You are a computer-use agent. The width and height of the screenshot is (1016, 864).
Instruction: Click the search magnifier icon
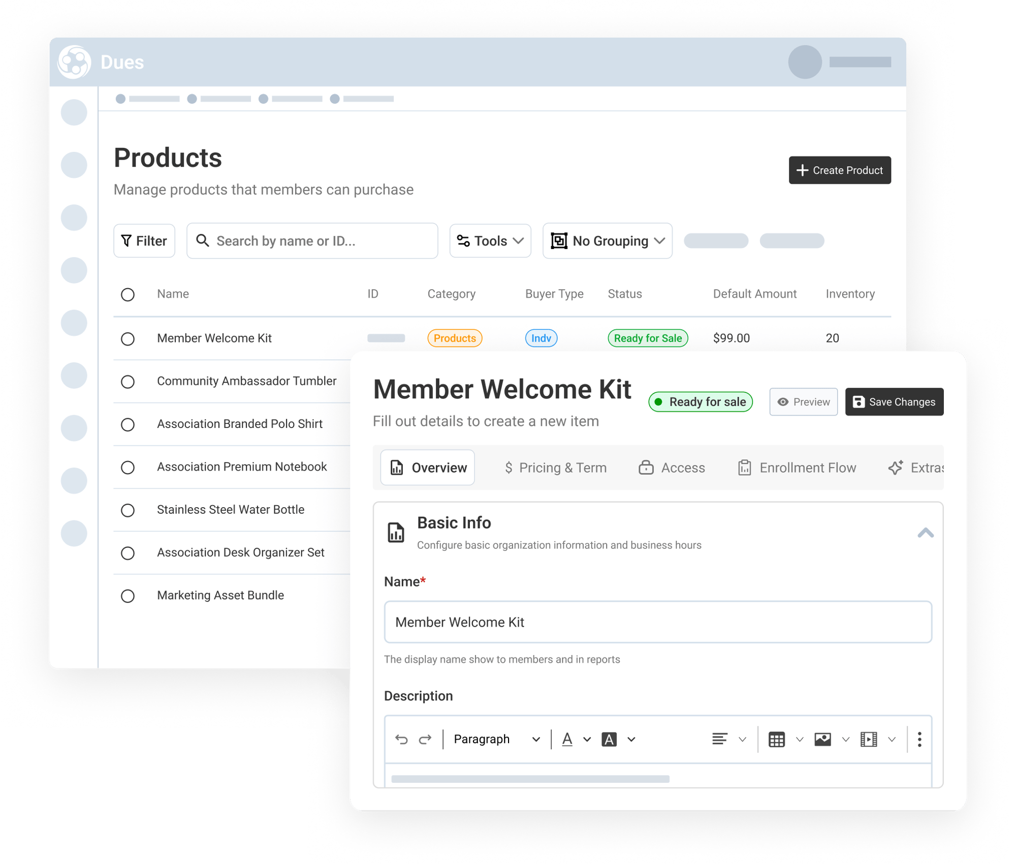pos(203,240)
